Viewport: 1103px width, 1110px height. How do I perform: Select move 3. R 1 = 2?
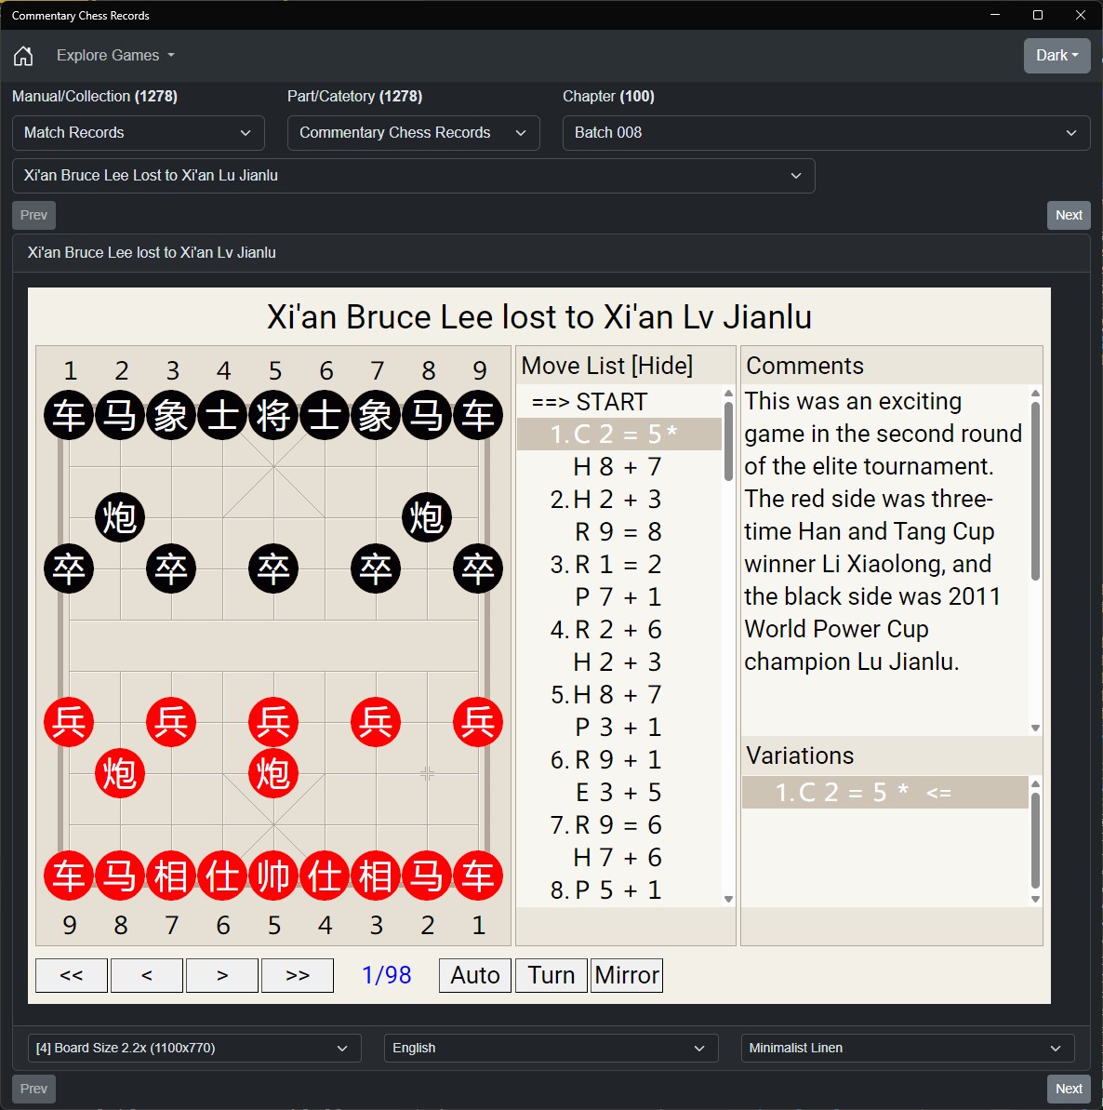619,564
